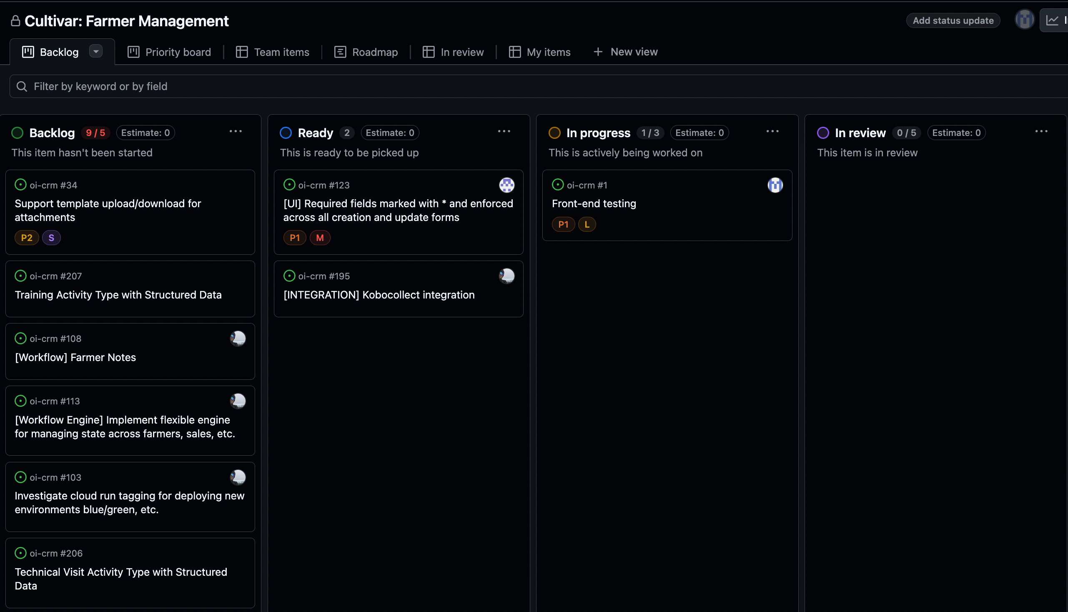Click assignee avatar on oi-crm #123 card
This screenshot has height=612, width=1068.
[x=506, y=185]
